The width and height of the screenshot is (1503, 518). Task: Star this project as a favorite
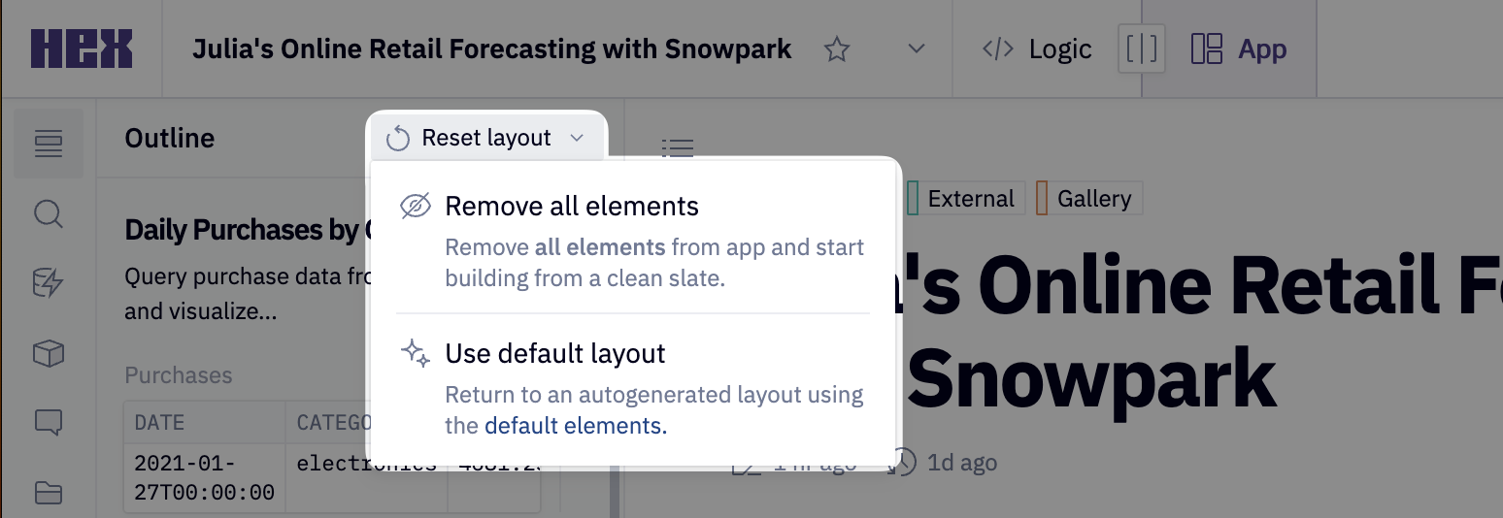(836, 49)
